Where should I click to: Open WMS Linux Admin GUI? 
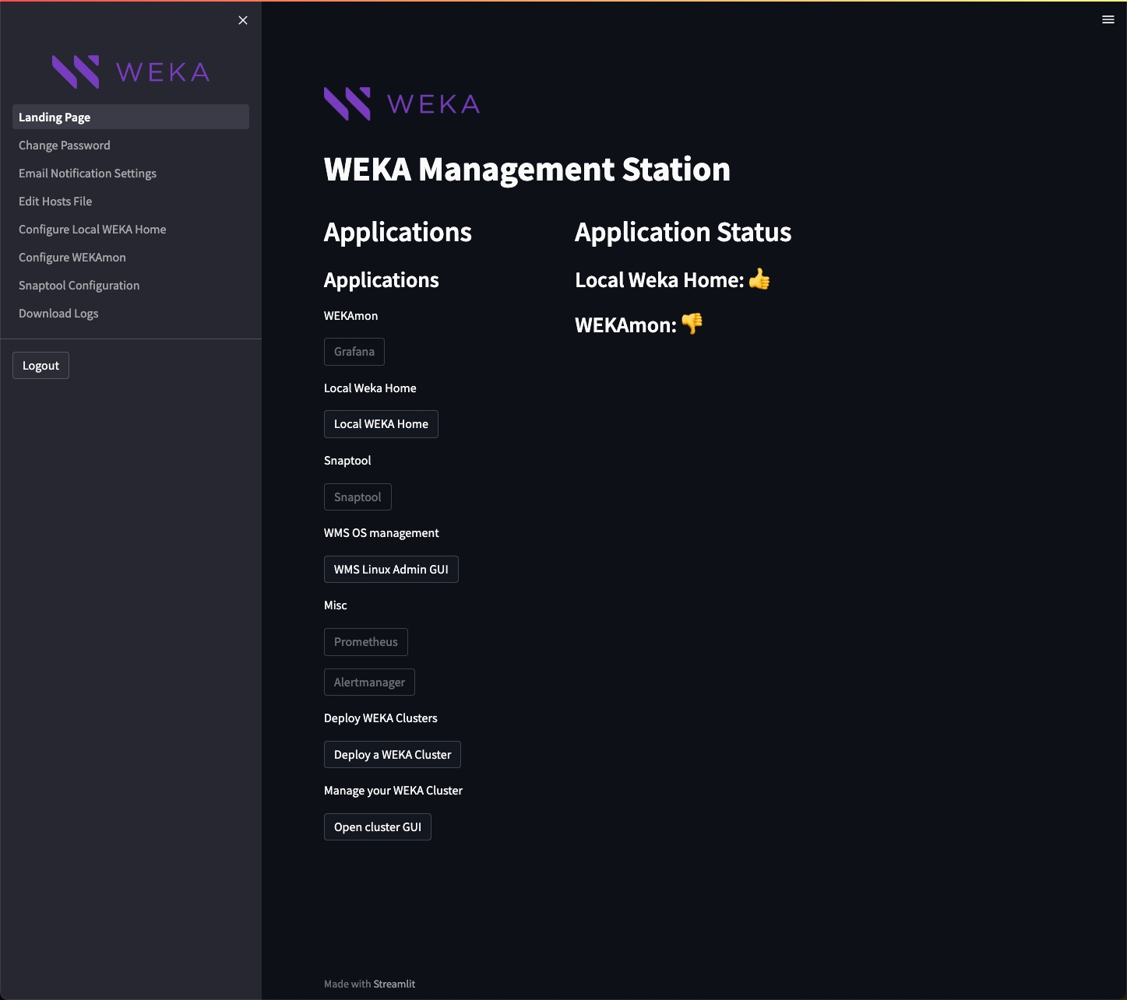click(391, 570)
